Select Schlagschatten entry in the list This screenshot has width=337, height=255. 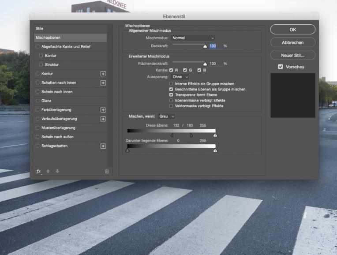(70, 146)
